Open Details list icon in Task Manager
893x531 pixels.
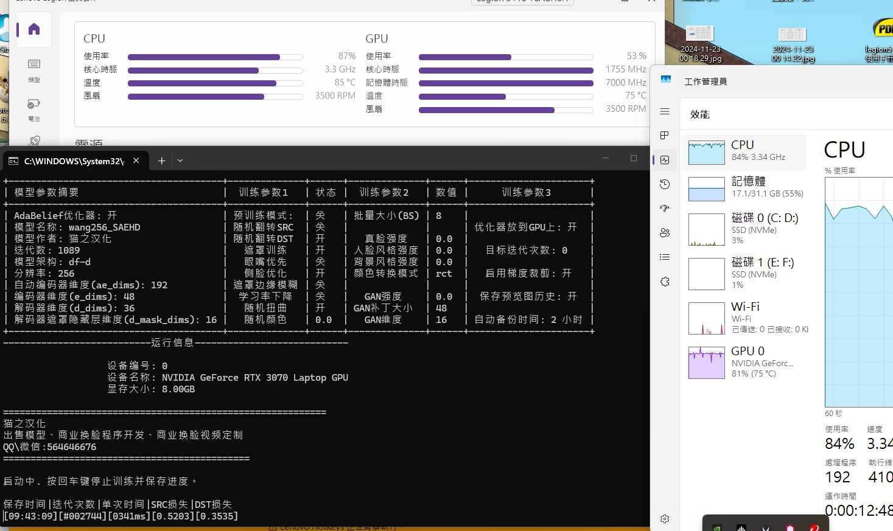[x=665, y=257]
